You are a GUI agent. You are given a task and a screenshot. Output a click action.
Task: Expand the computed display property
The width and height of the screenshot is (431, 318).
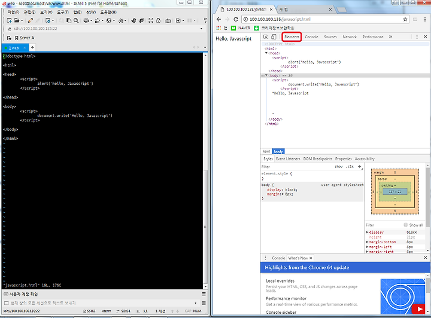point(367,232)
